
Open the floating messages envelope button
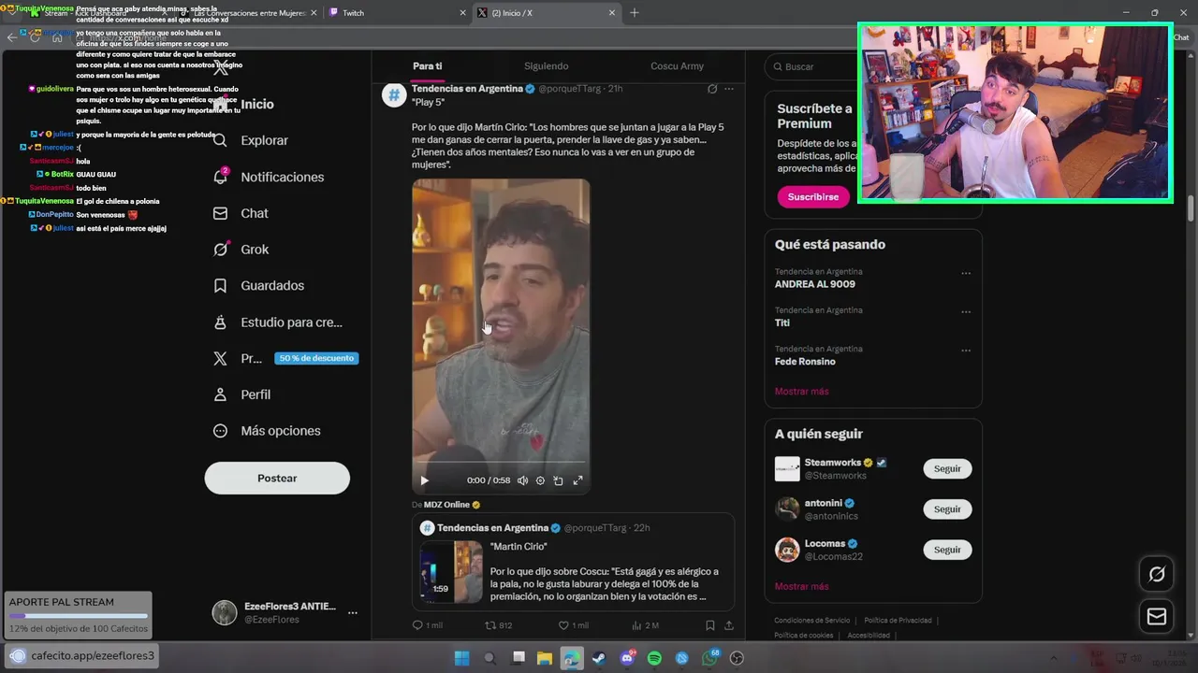[1157, 616]
